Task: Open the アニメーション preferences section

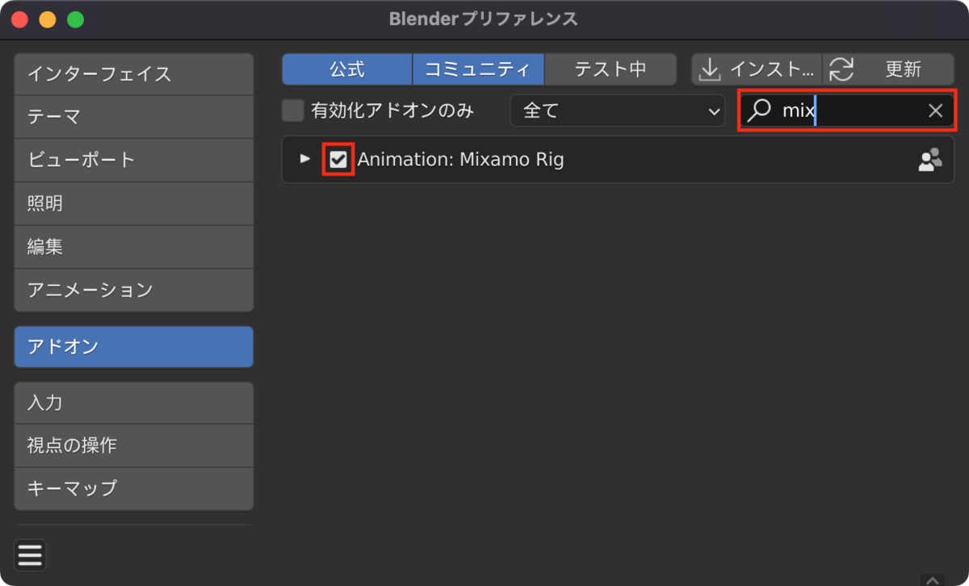Action: (134, 290)
